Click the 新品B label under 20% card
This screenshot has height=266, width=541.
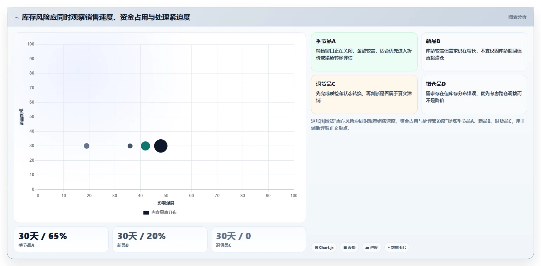(x=123, y=245)
